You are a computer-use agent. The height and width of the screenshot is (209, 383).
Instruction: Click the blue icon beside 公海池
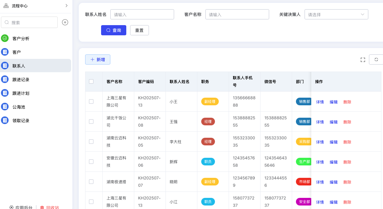point(5,107)
